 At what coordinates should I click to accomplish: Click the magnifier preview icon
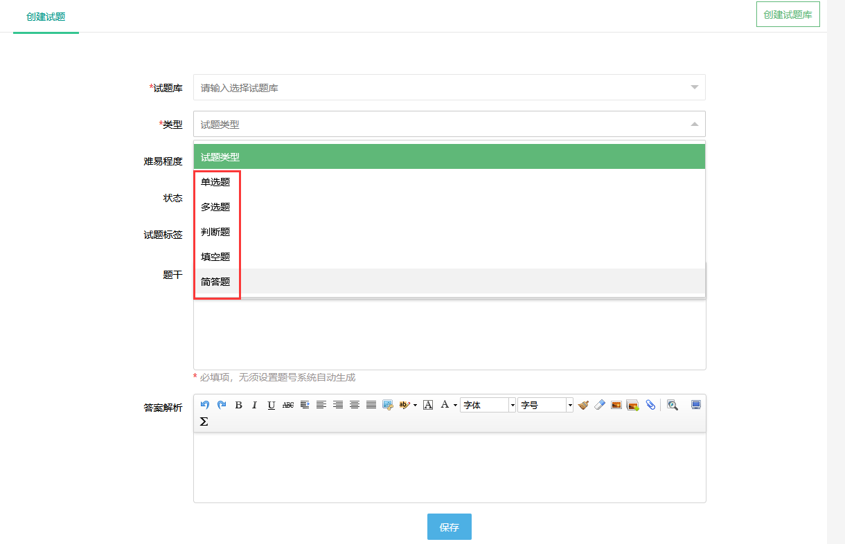click(x=672, y=405)
